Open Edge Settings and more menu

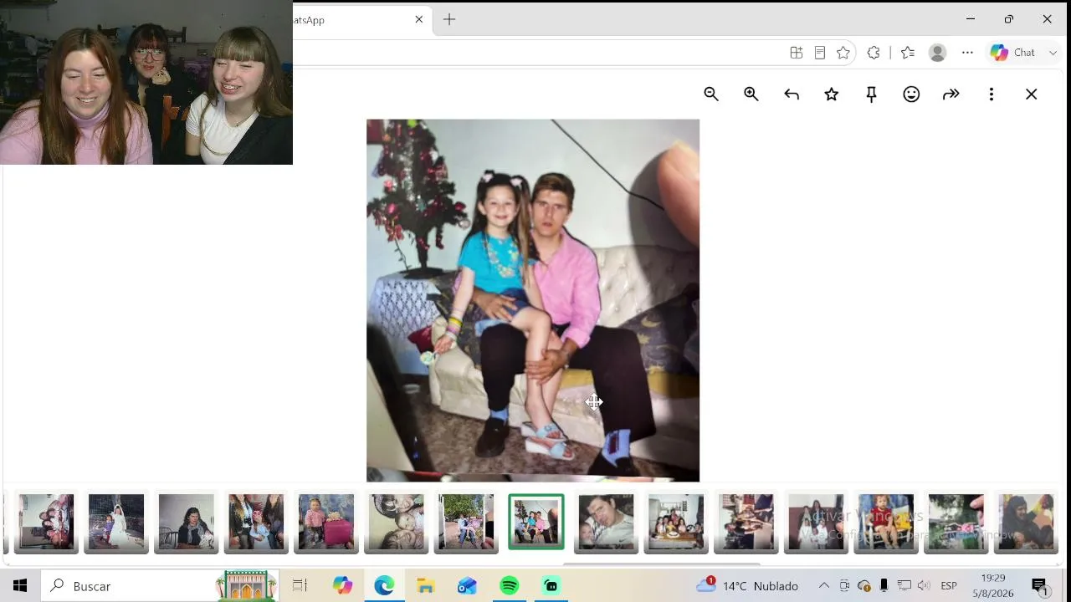point(968,53)
